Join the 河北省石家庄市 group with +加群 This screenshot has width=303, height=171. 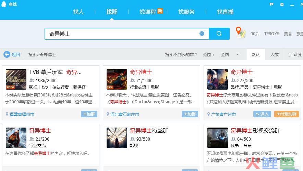190,114
